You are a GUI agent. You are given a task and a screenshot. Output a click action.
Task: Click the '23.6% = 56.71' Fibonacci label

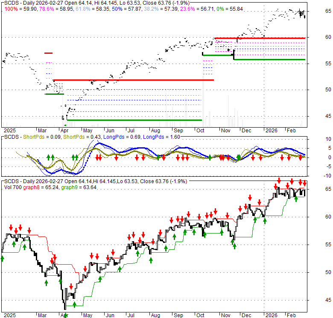pyautogui.click(x=197, y=9)
